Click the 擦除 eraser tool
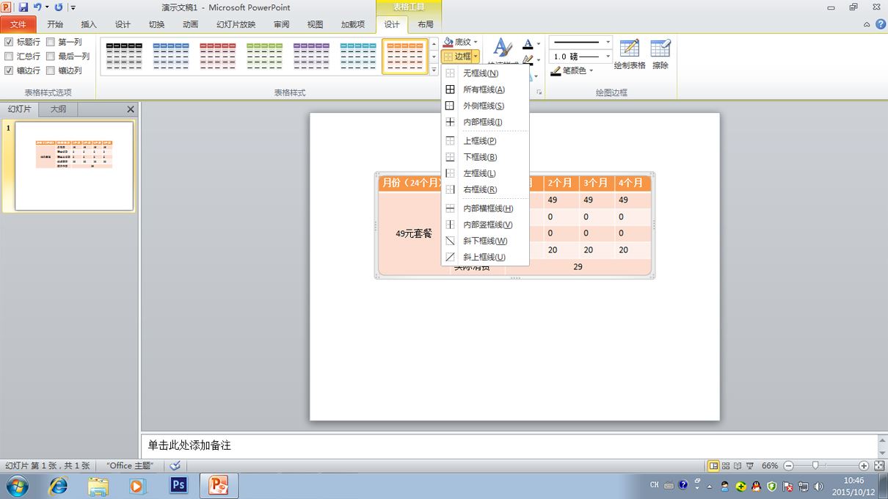Screen dimensions: 888x499 click(x=660, y=54)
